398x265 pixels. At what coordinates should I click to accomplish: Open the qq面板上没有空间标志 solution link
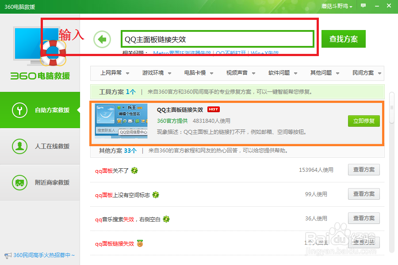click(122, 195)
